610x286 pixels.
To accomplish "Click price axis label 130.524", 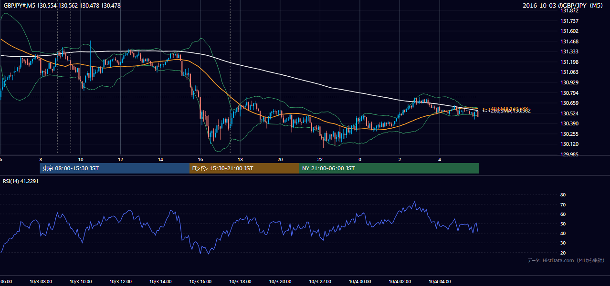I will click(x=569, y=113).
